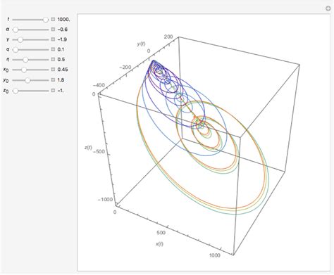Click the γ slider thumb
The image size is (334, 275).
click(x=20, y=39)
